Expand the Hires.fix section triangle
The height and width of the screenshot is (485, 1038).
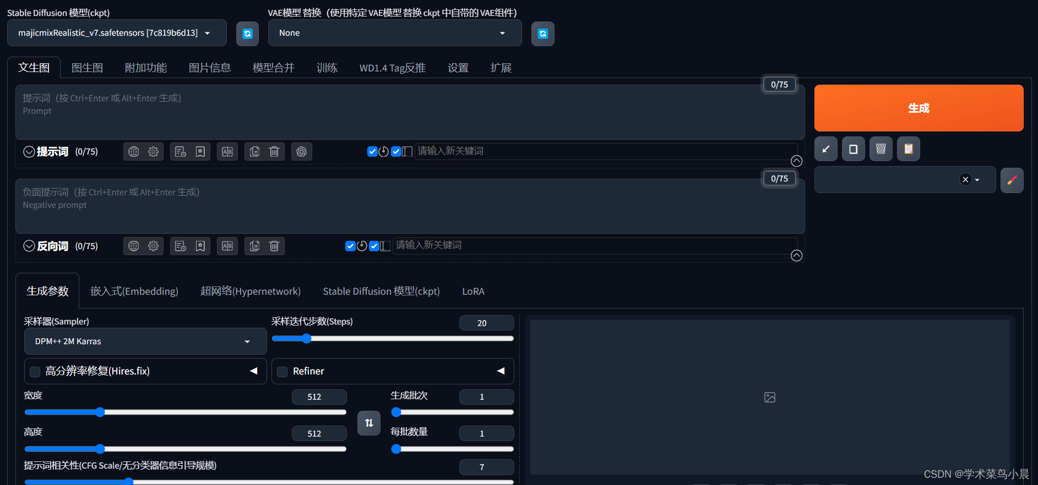pos(254,371)
